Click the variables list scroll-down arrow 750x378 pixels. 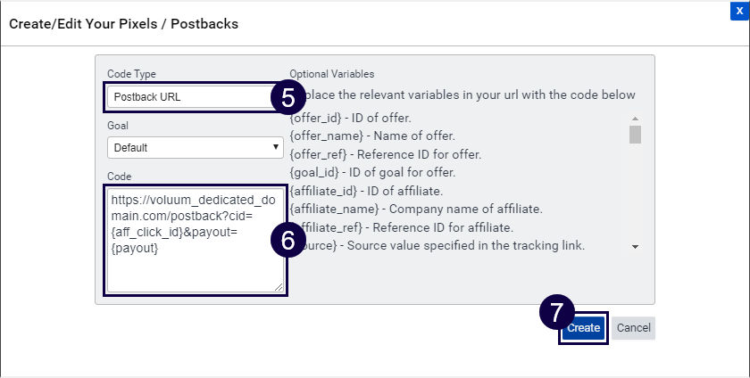(x=635, y=245)
